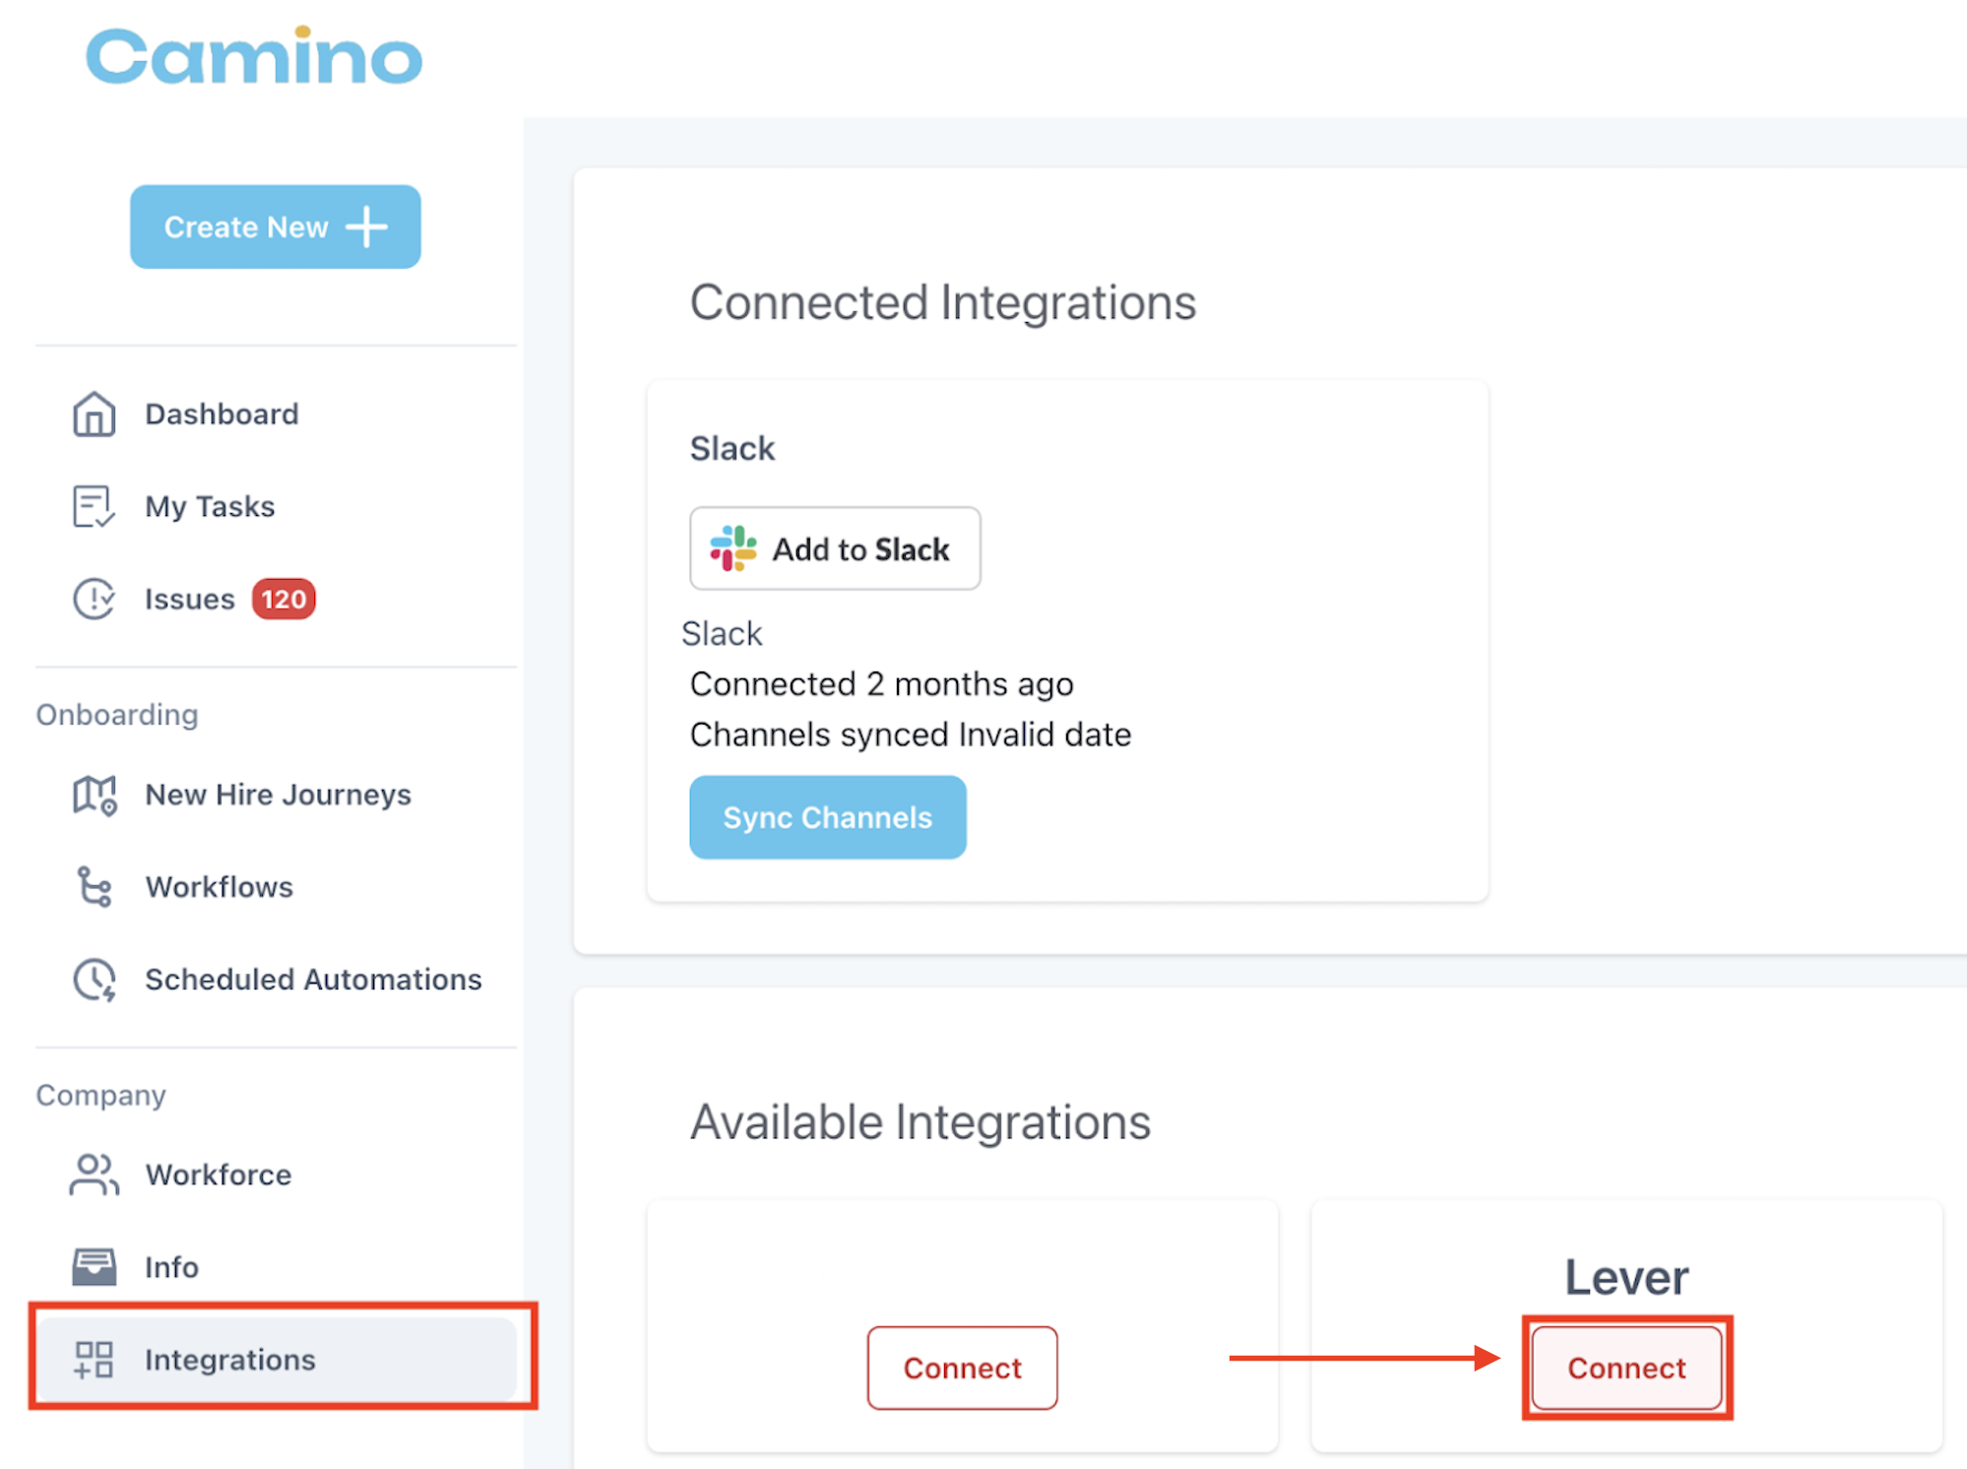Click the Company section label

coord(101,1096)
